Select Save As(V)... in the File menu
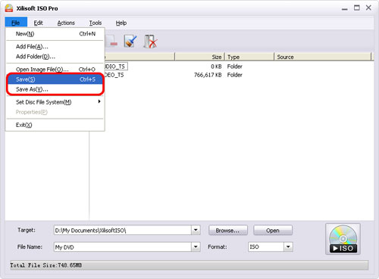 [55, 89]
